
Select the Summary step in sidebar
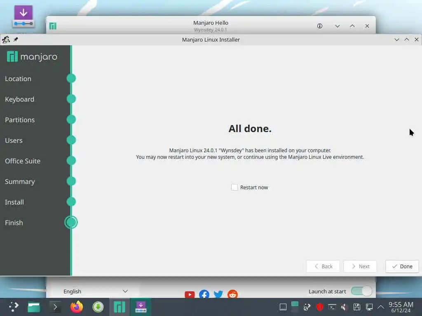[20, 181]
